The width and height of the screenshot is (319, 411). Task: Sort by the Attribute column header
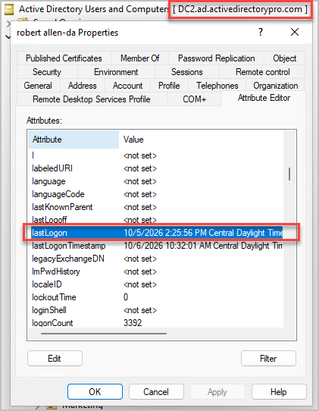click(x=73, y=140)
